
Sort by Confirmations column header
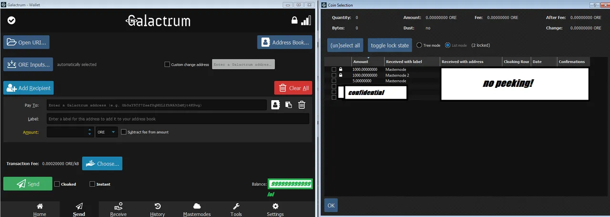(x=574, y=62)
